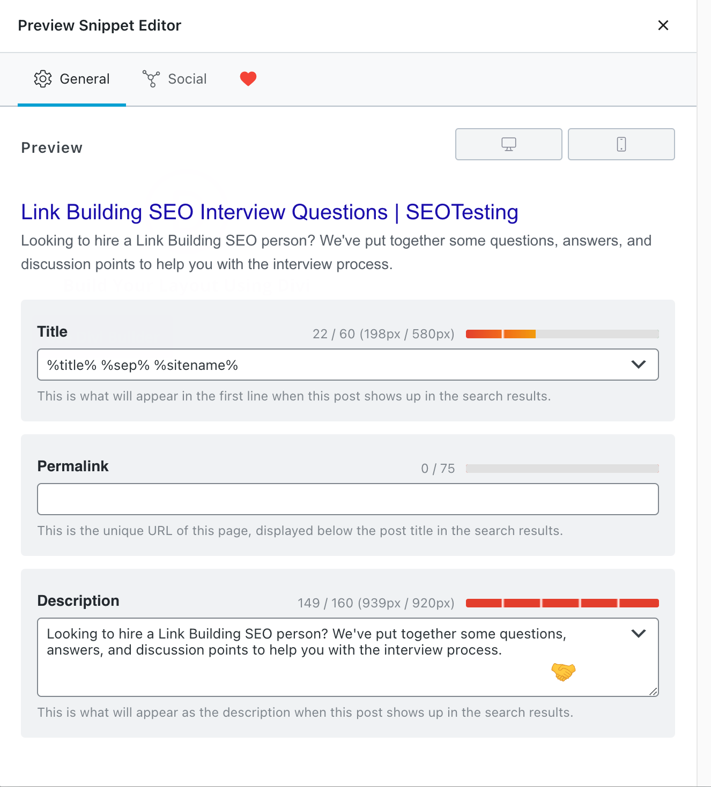Click the handshake emoji in description box
This screenshot has height=787, width=711.
563,671
